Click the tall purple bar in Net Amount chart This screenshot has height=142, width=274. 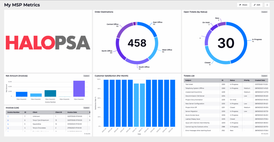[x=79, y=89]
